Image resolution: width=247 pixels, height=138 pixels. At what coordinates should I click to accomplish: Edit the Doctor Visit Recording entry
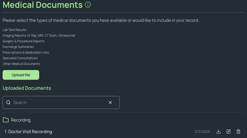[228, 132]
